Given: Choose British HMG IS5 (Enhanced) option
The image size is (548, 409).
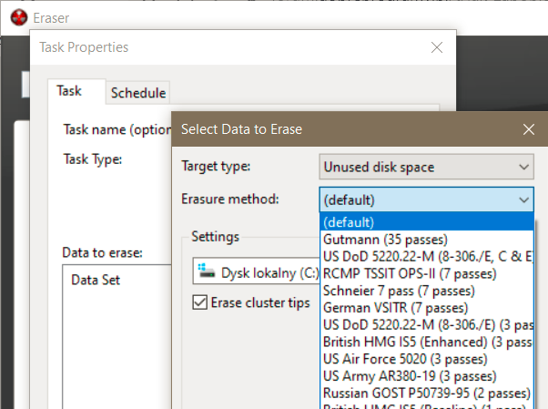Looking at the screenshot, I should click(x=427, y=343).
